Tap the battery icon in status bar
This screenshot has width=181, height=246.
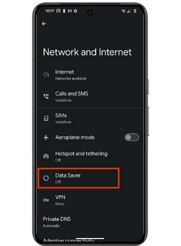pos(135,11)
